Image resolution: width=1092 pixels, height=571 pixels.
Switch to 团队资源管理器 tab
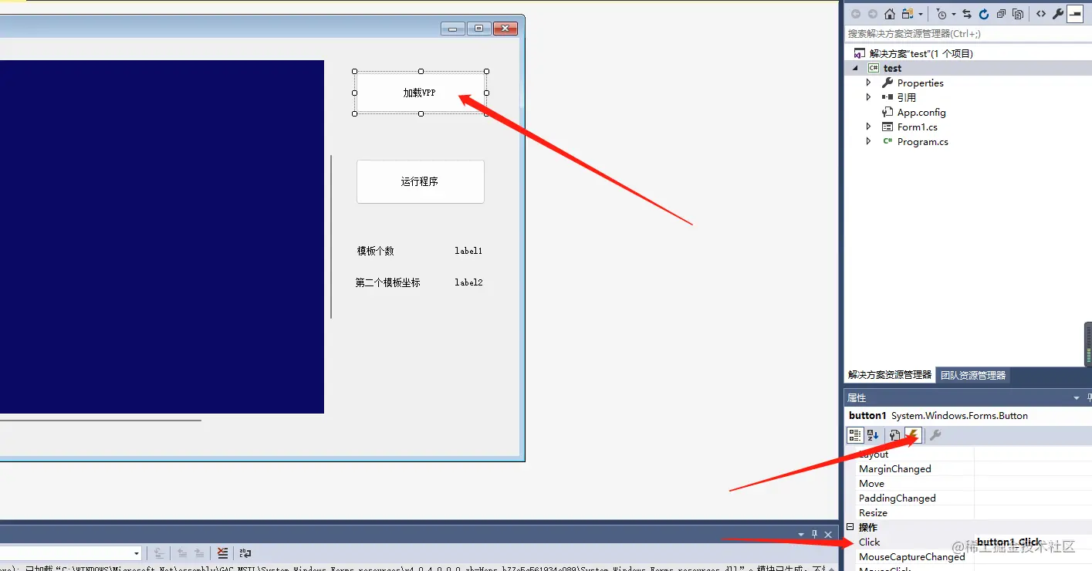[x=972, y=376]
